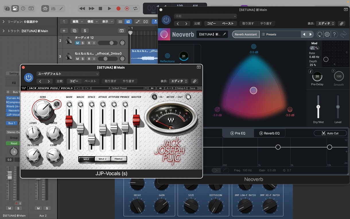Click the Reverb Assistant button

pyautogui.click(x=246, y=34)
